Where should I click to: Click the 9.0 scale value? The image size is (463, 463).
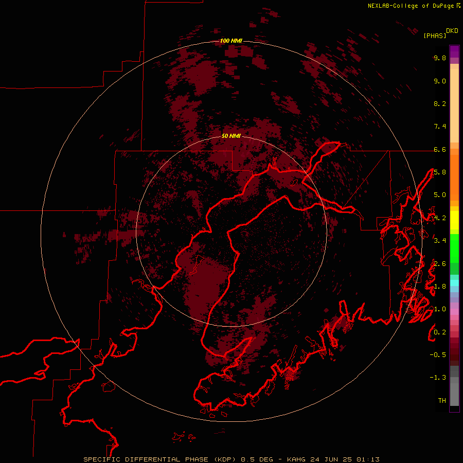click(x=440, y=81)
